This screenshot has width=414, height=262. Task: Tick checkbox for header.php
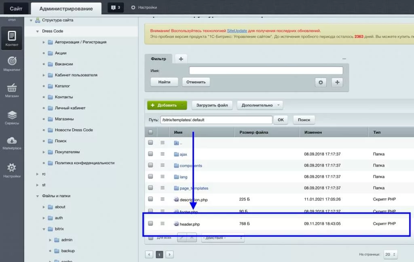[x=150, y=223]
